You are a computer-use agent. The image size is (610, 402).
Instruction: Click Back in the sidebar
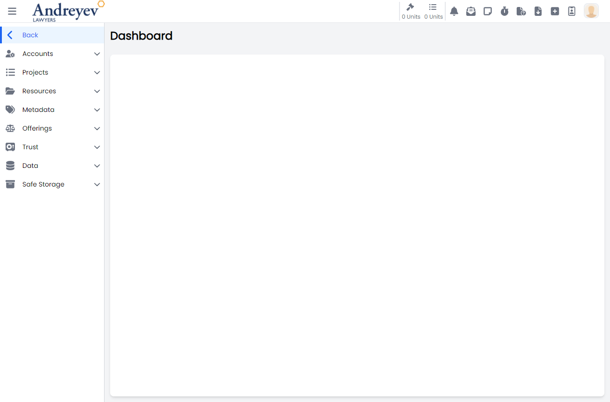[x=30, y=35]
